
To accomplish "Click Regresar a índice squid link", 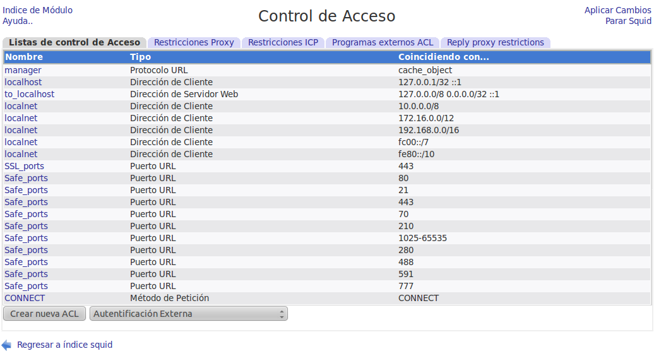I will [x=64, y=345].
